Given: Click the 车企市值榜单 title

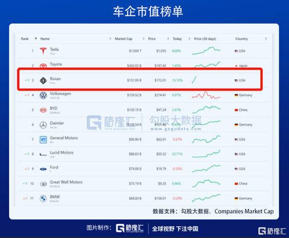Looking at the screenshot, I should (x=148, y=11).
